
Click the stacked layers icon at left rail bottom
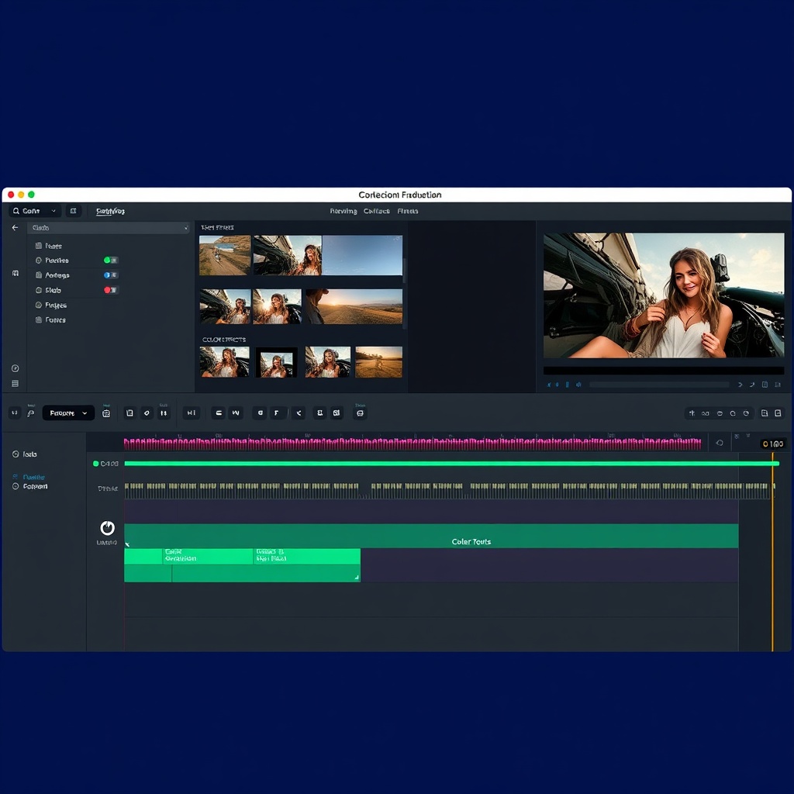tap(16, 383)
